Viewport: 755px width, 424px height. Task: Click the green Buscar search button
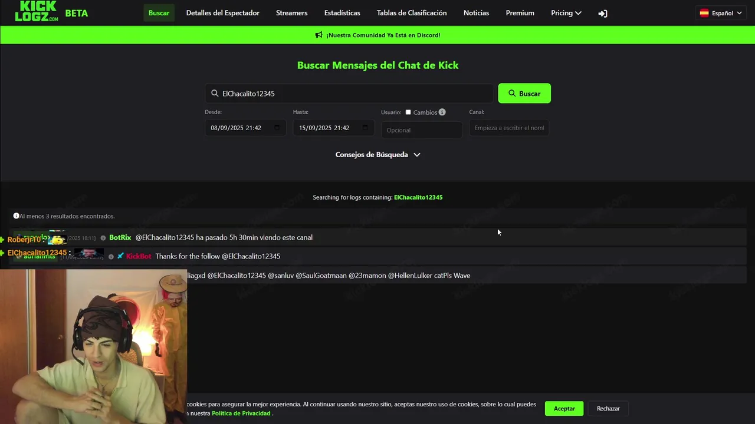tap(524, 93)
